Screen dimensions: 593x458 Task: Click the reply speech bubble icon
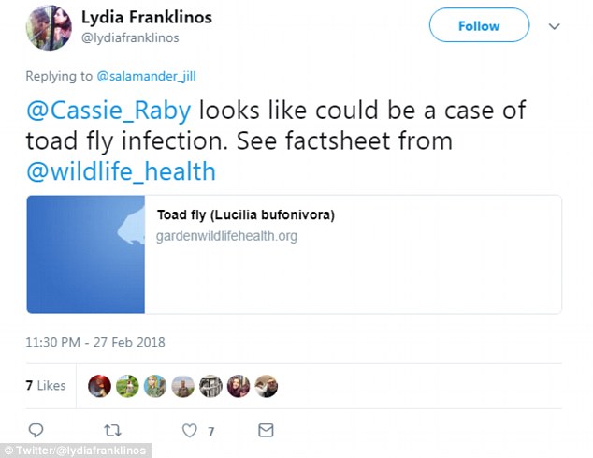(36, 430)
